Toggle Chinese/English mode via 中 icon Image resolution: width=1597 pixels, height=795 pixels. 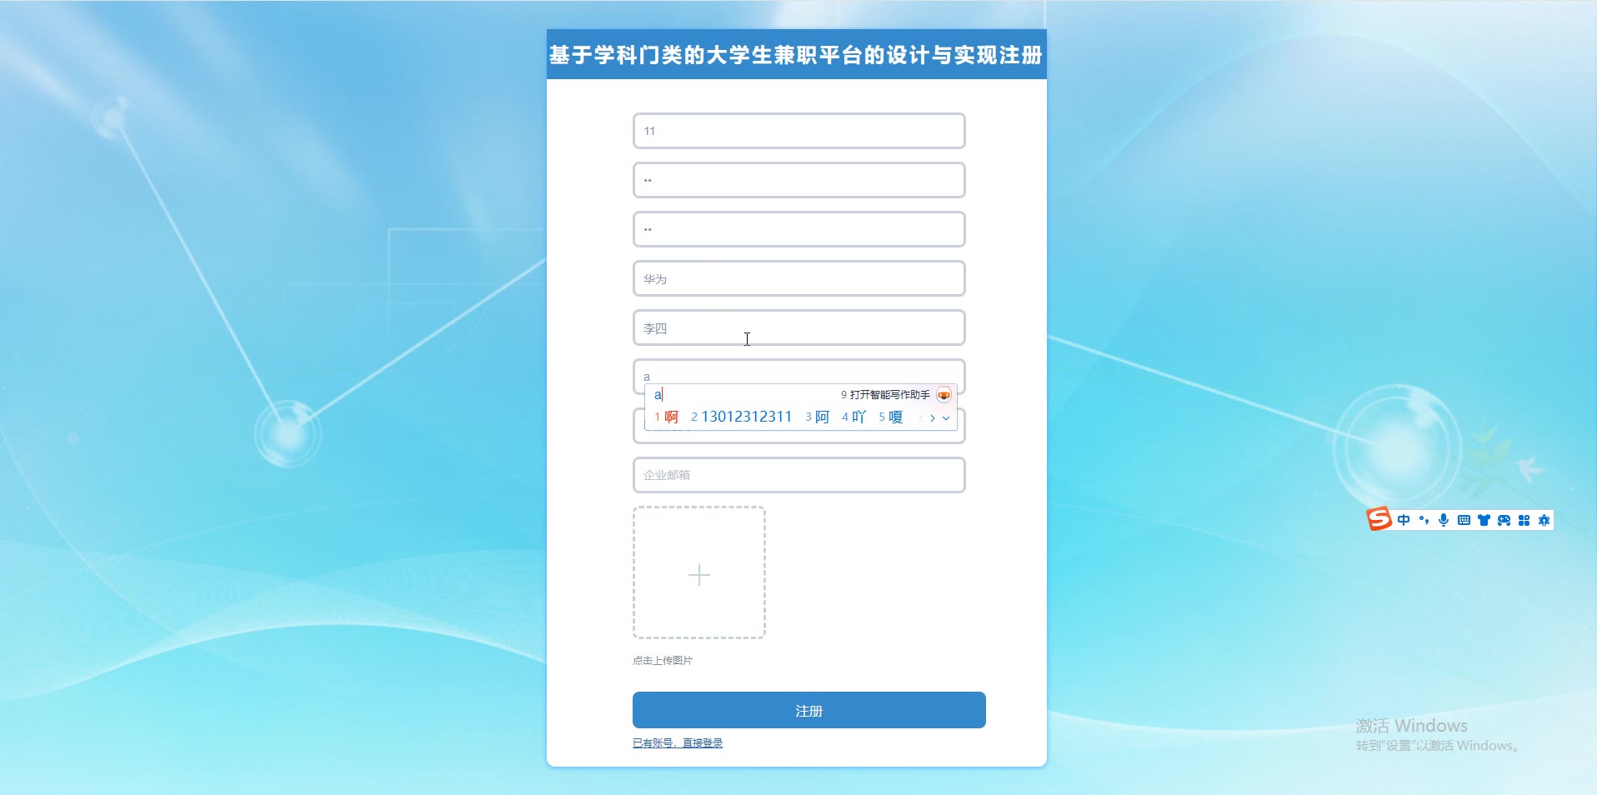1404,520
